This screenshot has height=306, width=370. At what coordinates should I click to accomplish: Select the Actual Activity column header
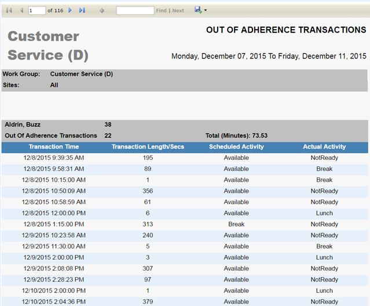(x=324, y=147)
